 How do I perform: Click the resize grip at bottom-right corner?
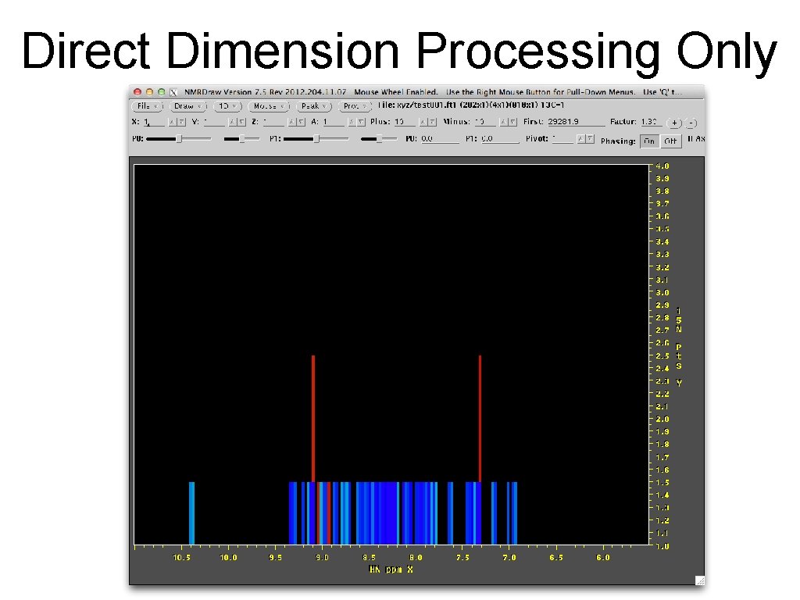700,580
